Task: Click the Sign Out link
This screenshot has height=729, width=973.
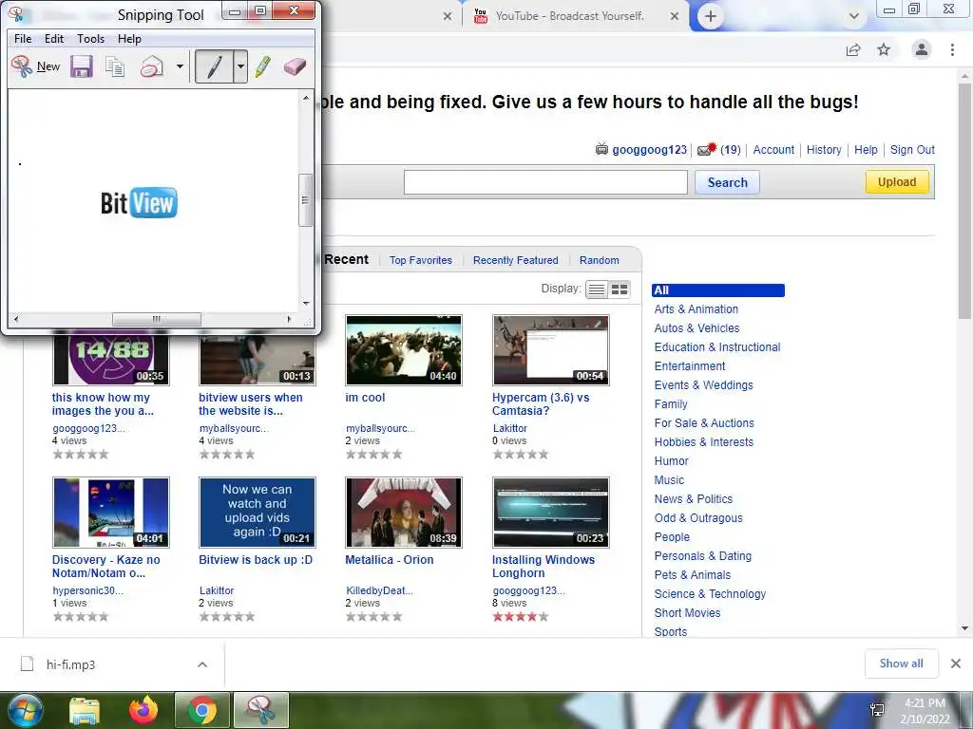Action: point(912,149)
